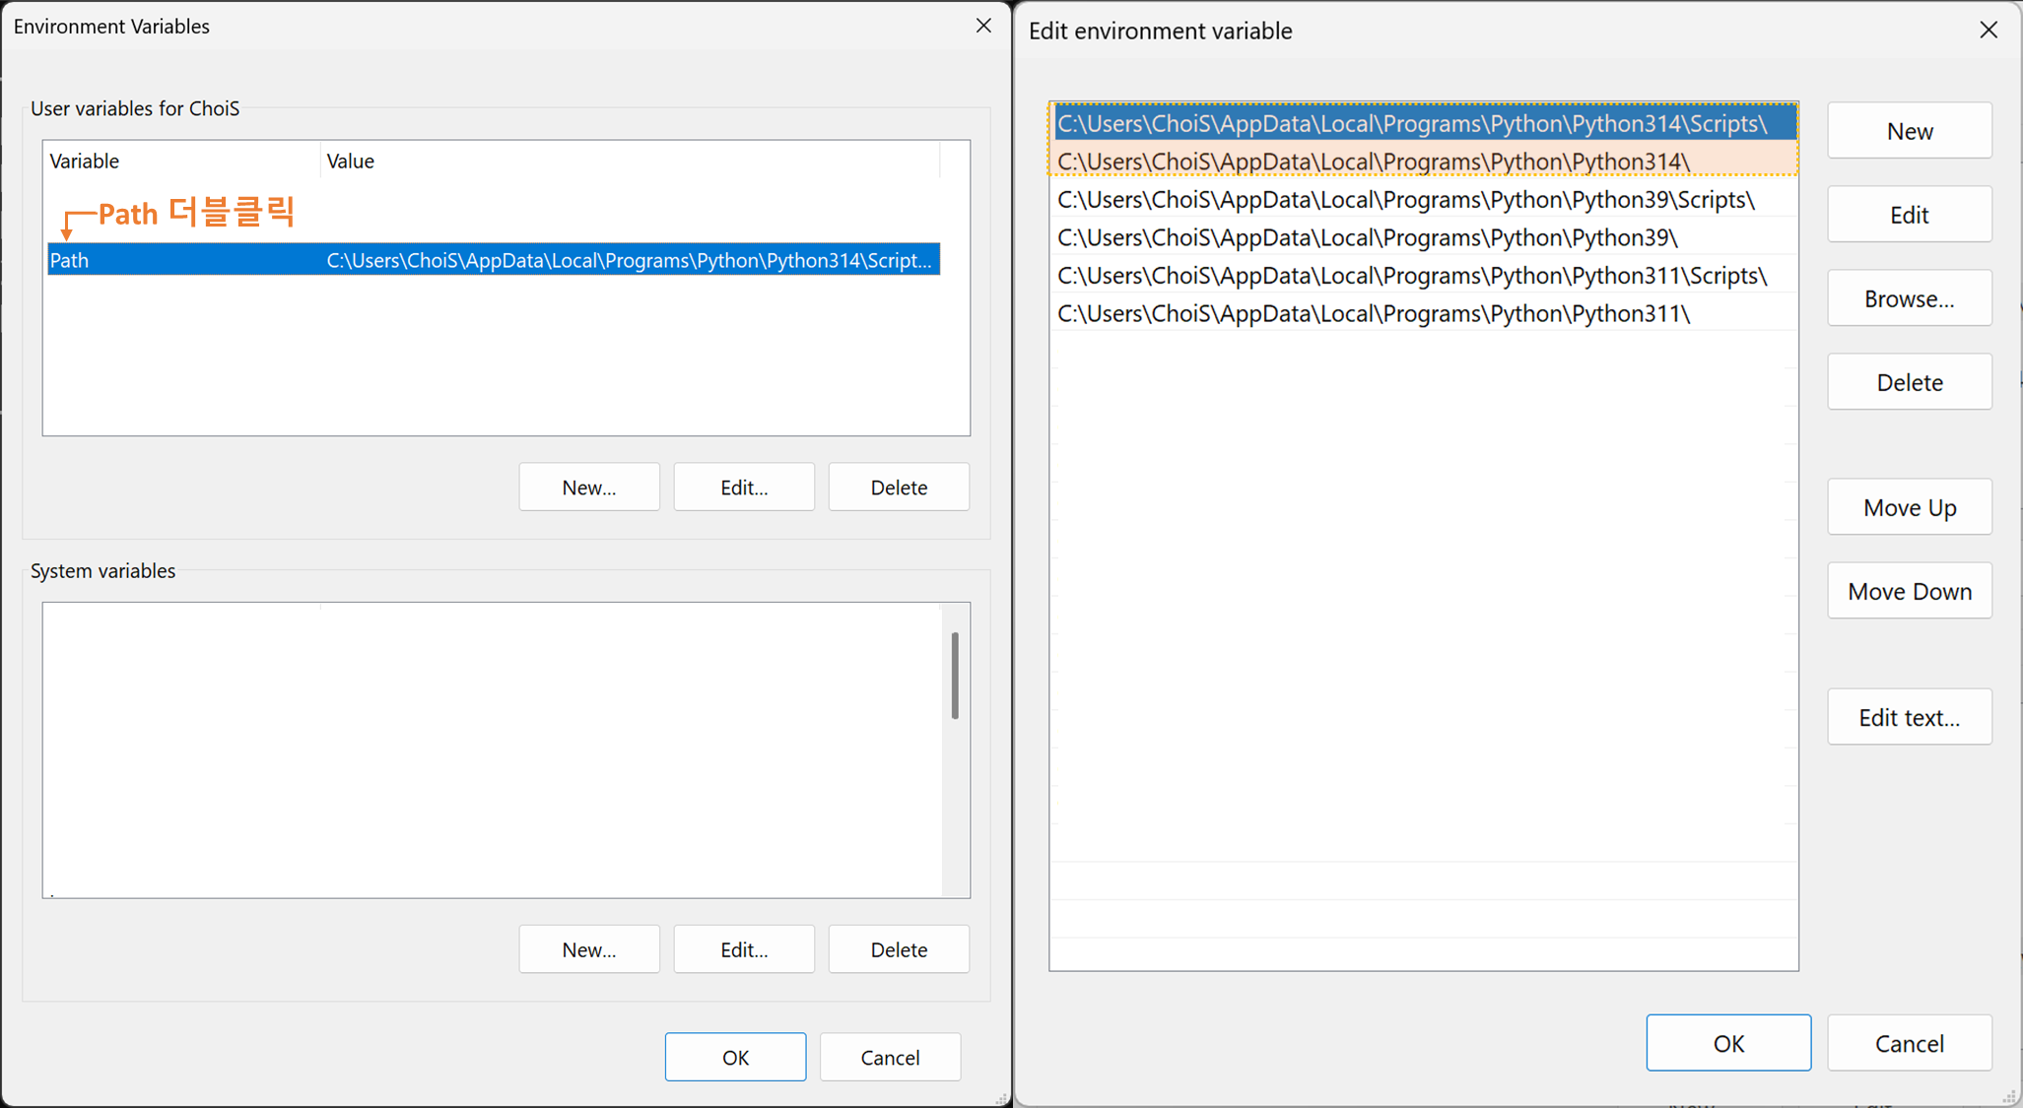Cancel the Environment Variables dialog

click(x=889, y=1058)
